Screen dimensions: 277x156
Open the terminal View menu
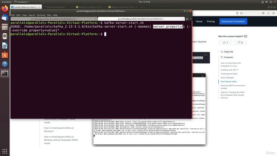coord(24,15)
